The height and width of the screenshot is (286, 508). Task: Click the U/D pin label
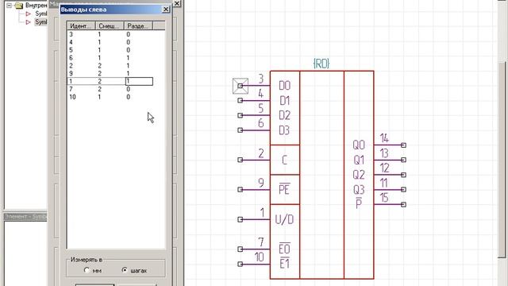[x=284, y=219]
